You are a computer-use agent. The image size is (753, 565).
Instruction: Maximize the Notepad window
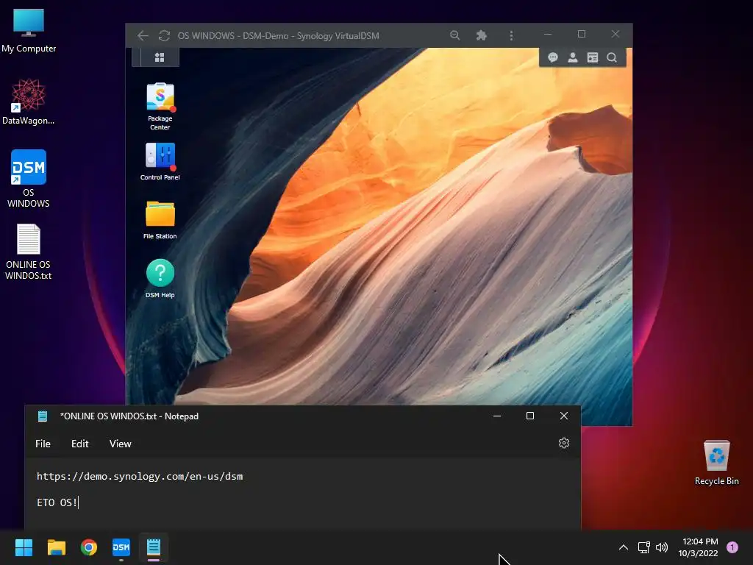530,416
